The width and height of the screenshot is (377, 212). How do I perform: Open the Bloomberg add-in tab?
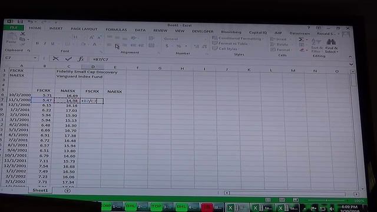tap(231, 32)
